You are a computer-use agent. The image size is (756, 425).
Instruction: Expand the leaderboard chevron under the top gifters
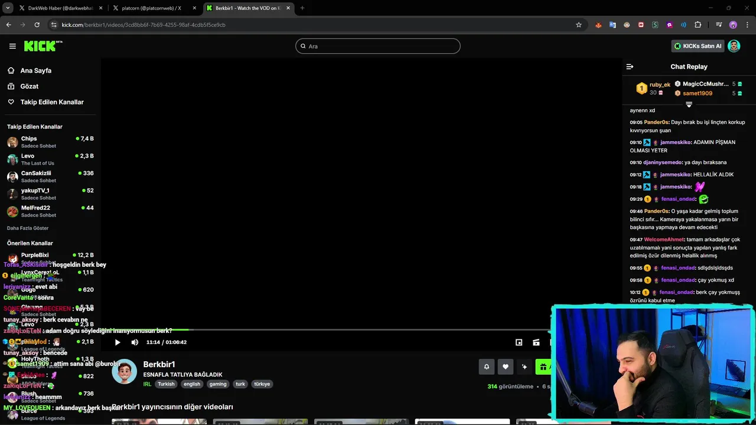(x=689, y=104)
